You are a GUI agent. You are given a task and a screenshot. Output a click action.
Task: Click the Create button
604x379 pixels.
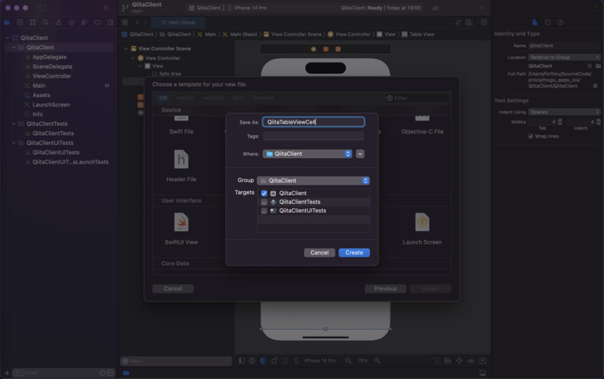point(354,253)
